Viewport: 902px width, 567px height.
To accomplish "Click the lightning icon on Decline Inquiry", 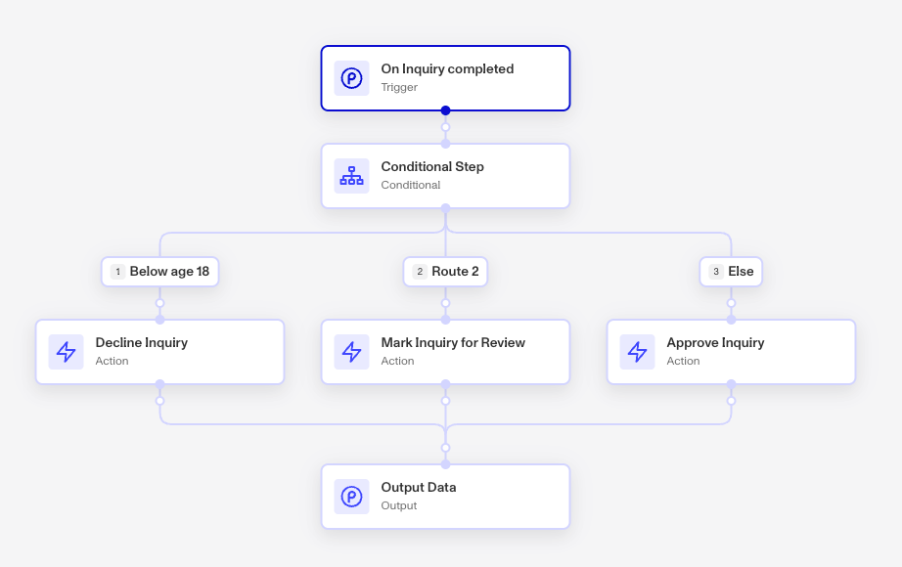I will pos(67,352).
